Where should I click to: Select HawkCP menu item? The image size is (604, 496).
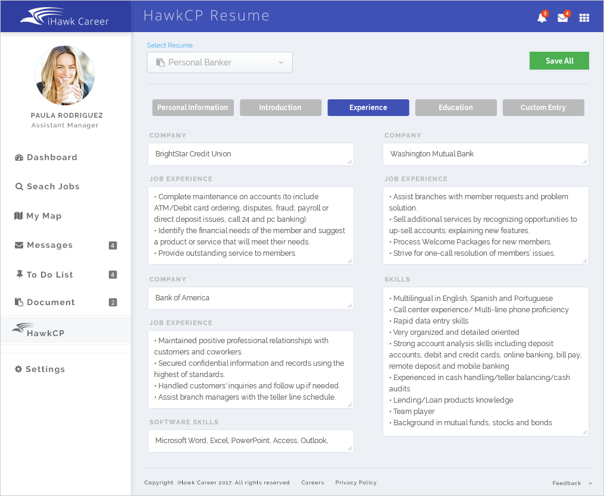65,330
